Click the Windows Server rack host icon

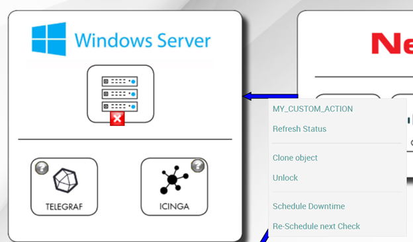point(120,94)
